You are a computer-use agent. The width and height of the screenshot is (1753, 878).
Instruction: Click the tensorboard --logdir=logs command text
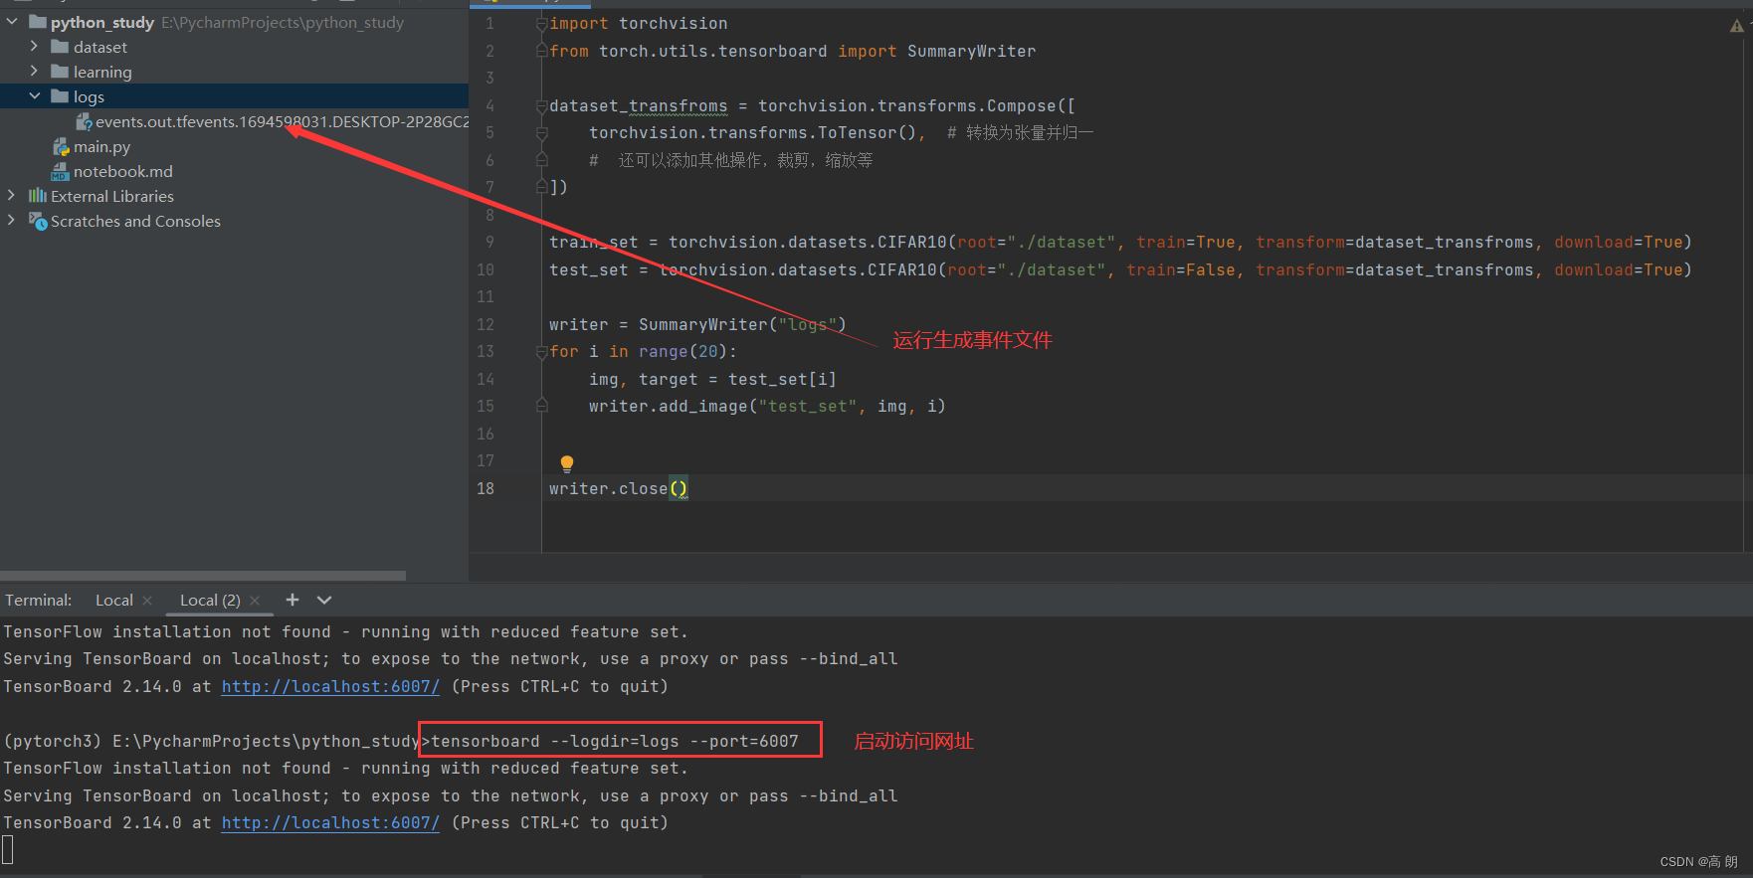614,741
